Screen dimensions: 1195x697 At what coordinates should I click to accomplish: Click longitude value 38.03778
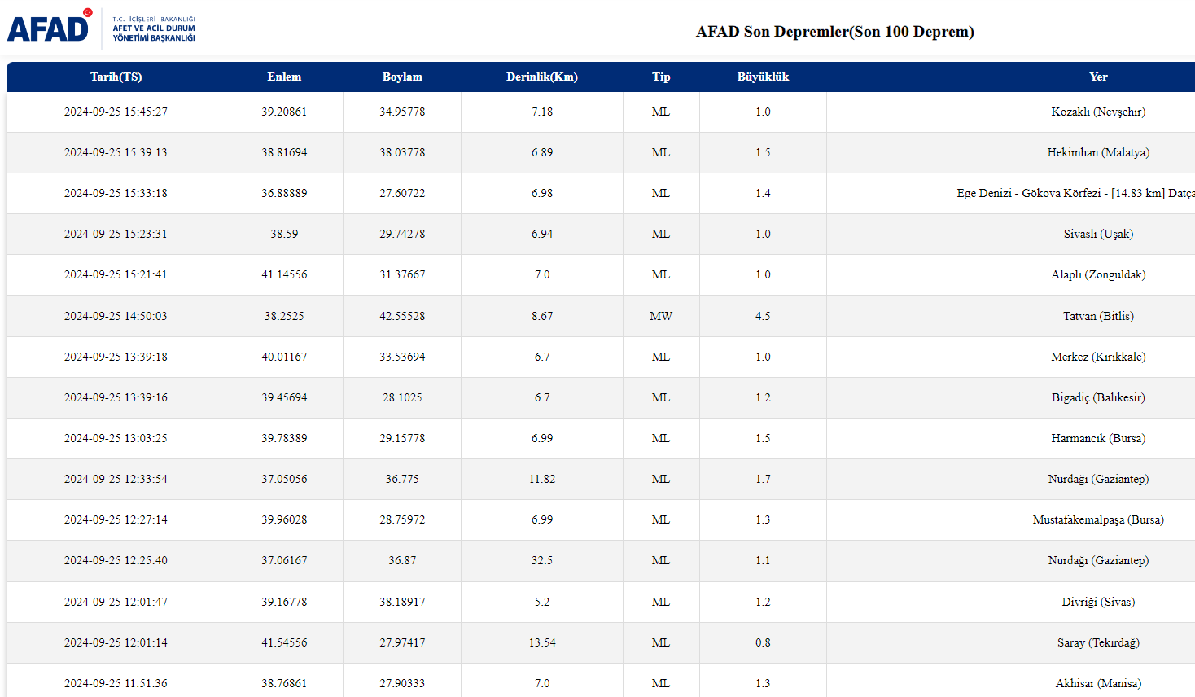[402, 152]
